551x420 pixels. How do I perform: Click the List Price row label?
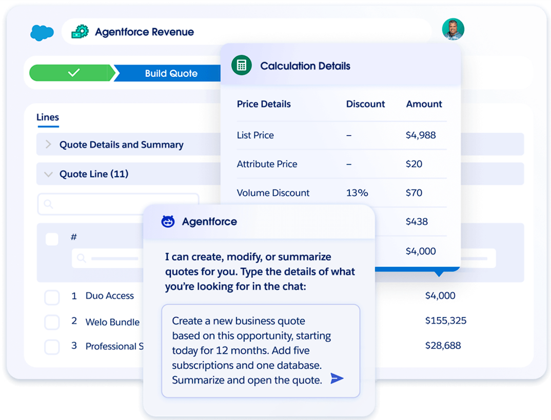[x=255, y=135]
